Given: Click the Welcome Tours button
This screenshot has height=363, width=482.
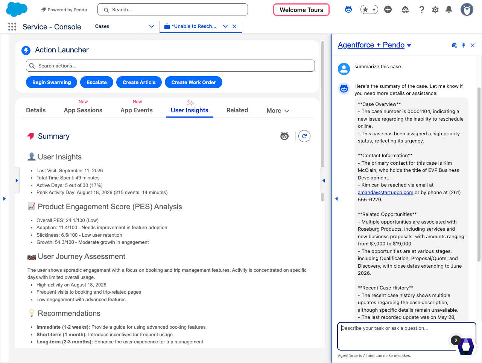Looking at the screenshot, I should click(301, 10).
